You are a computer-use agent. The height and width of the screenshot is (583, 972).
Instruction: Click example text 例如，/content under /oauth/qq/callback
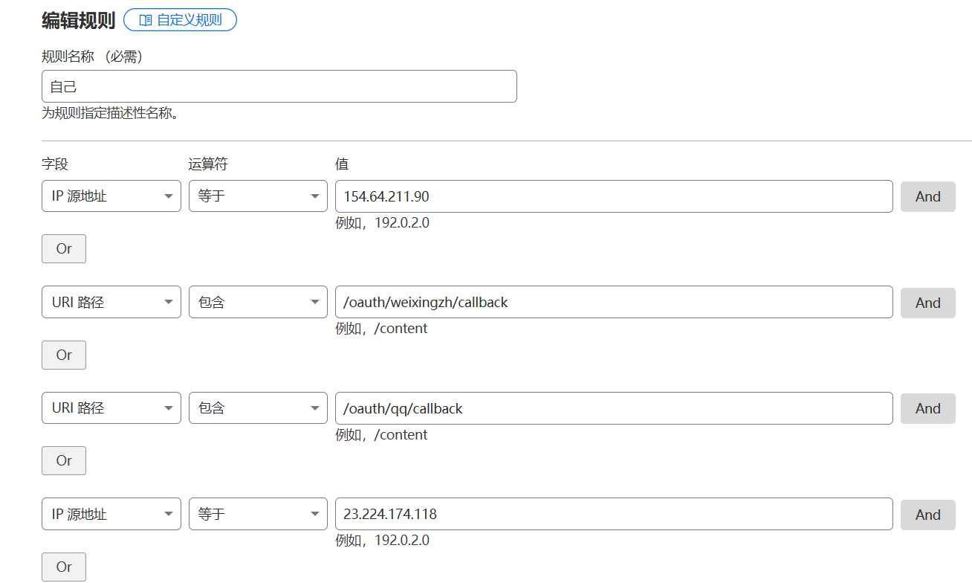tap(381, 434)
